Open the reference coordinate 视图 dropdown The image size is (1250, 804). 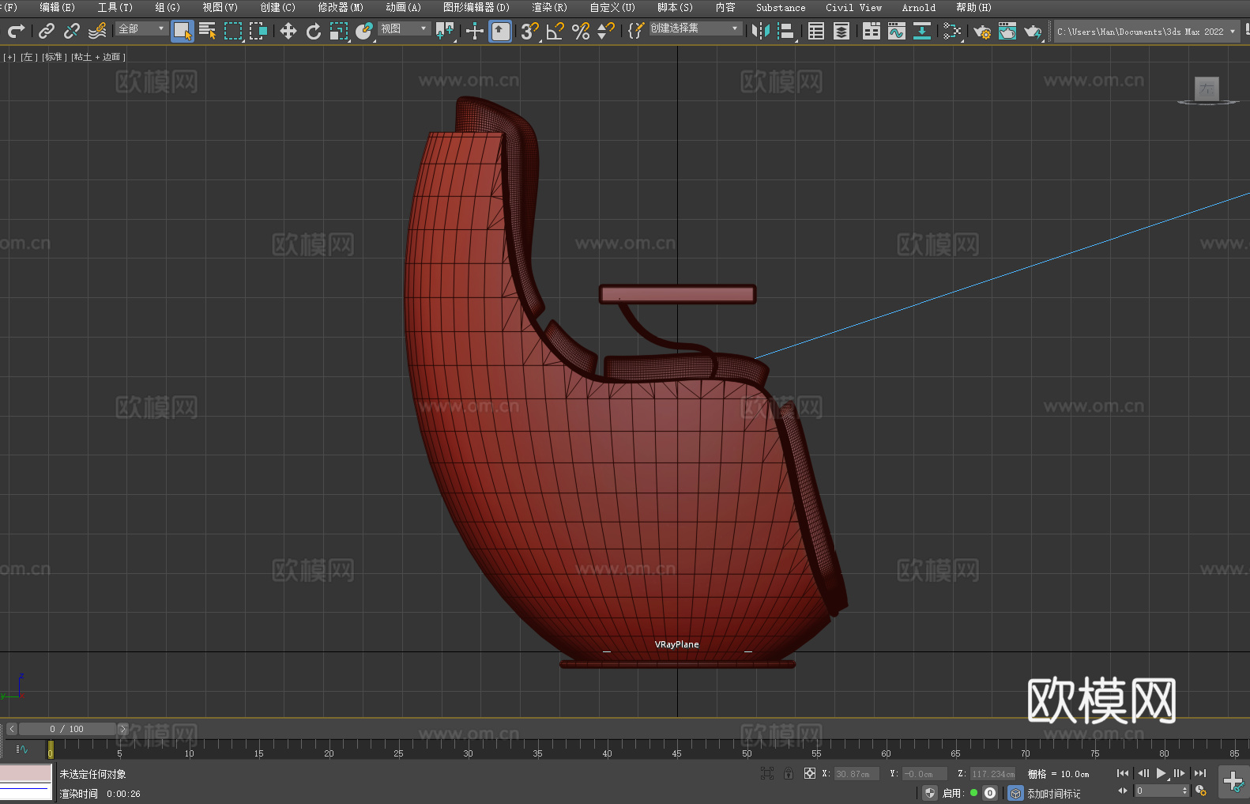click(x=404, y=28)
